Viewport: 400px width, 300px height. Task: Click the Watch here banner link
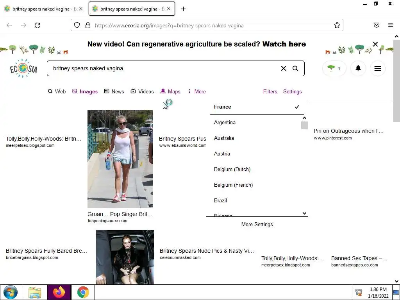(284, 44)
